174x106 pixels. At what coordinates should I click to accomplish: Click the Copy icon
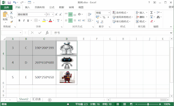[11, 17]
